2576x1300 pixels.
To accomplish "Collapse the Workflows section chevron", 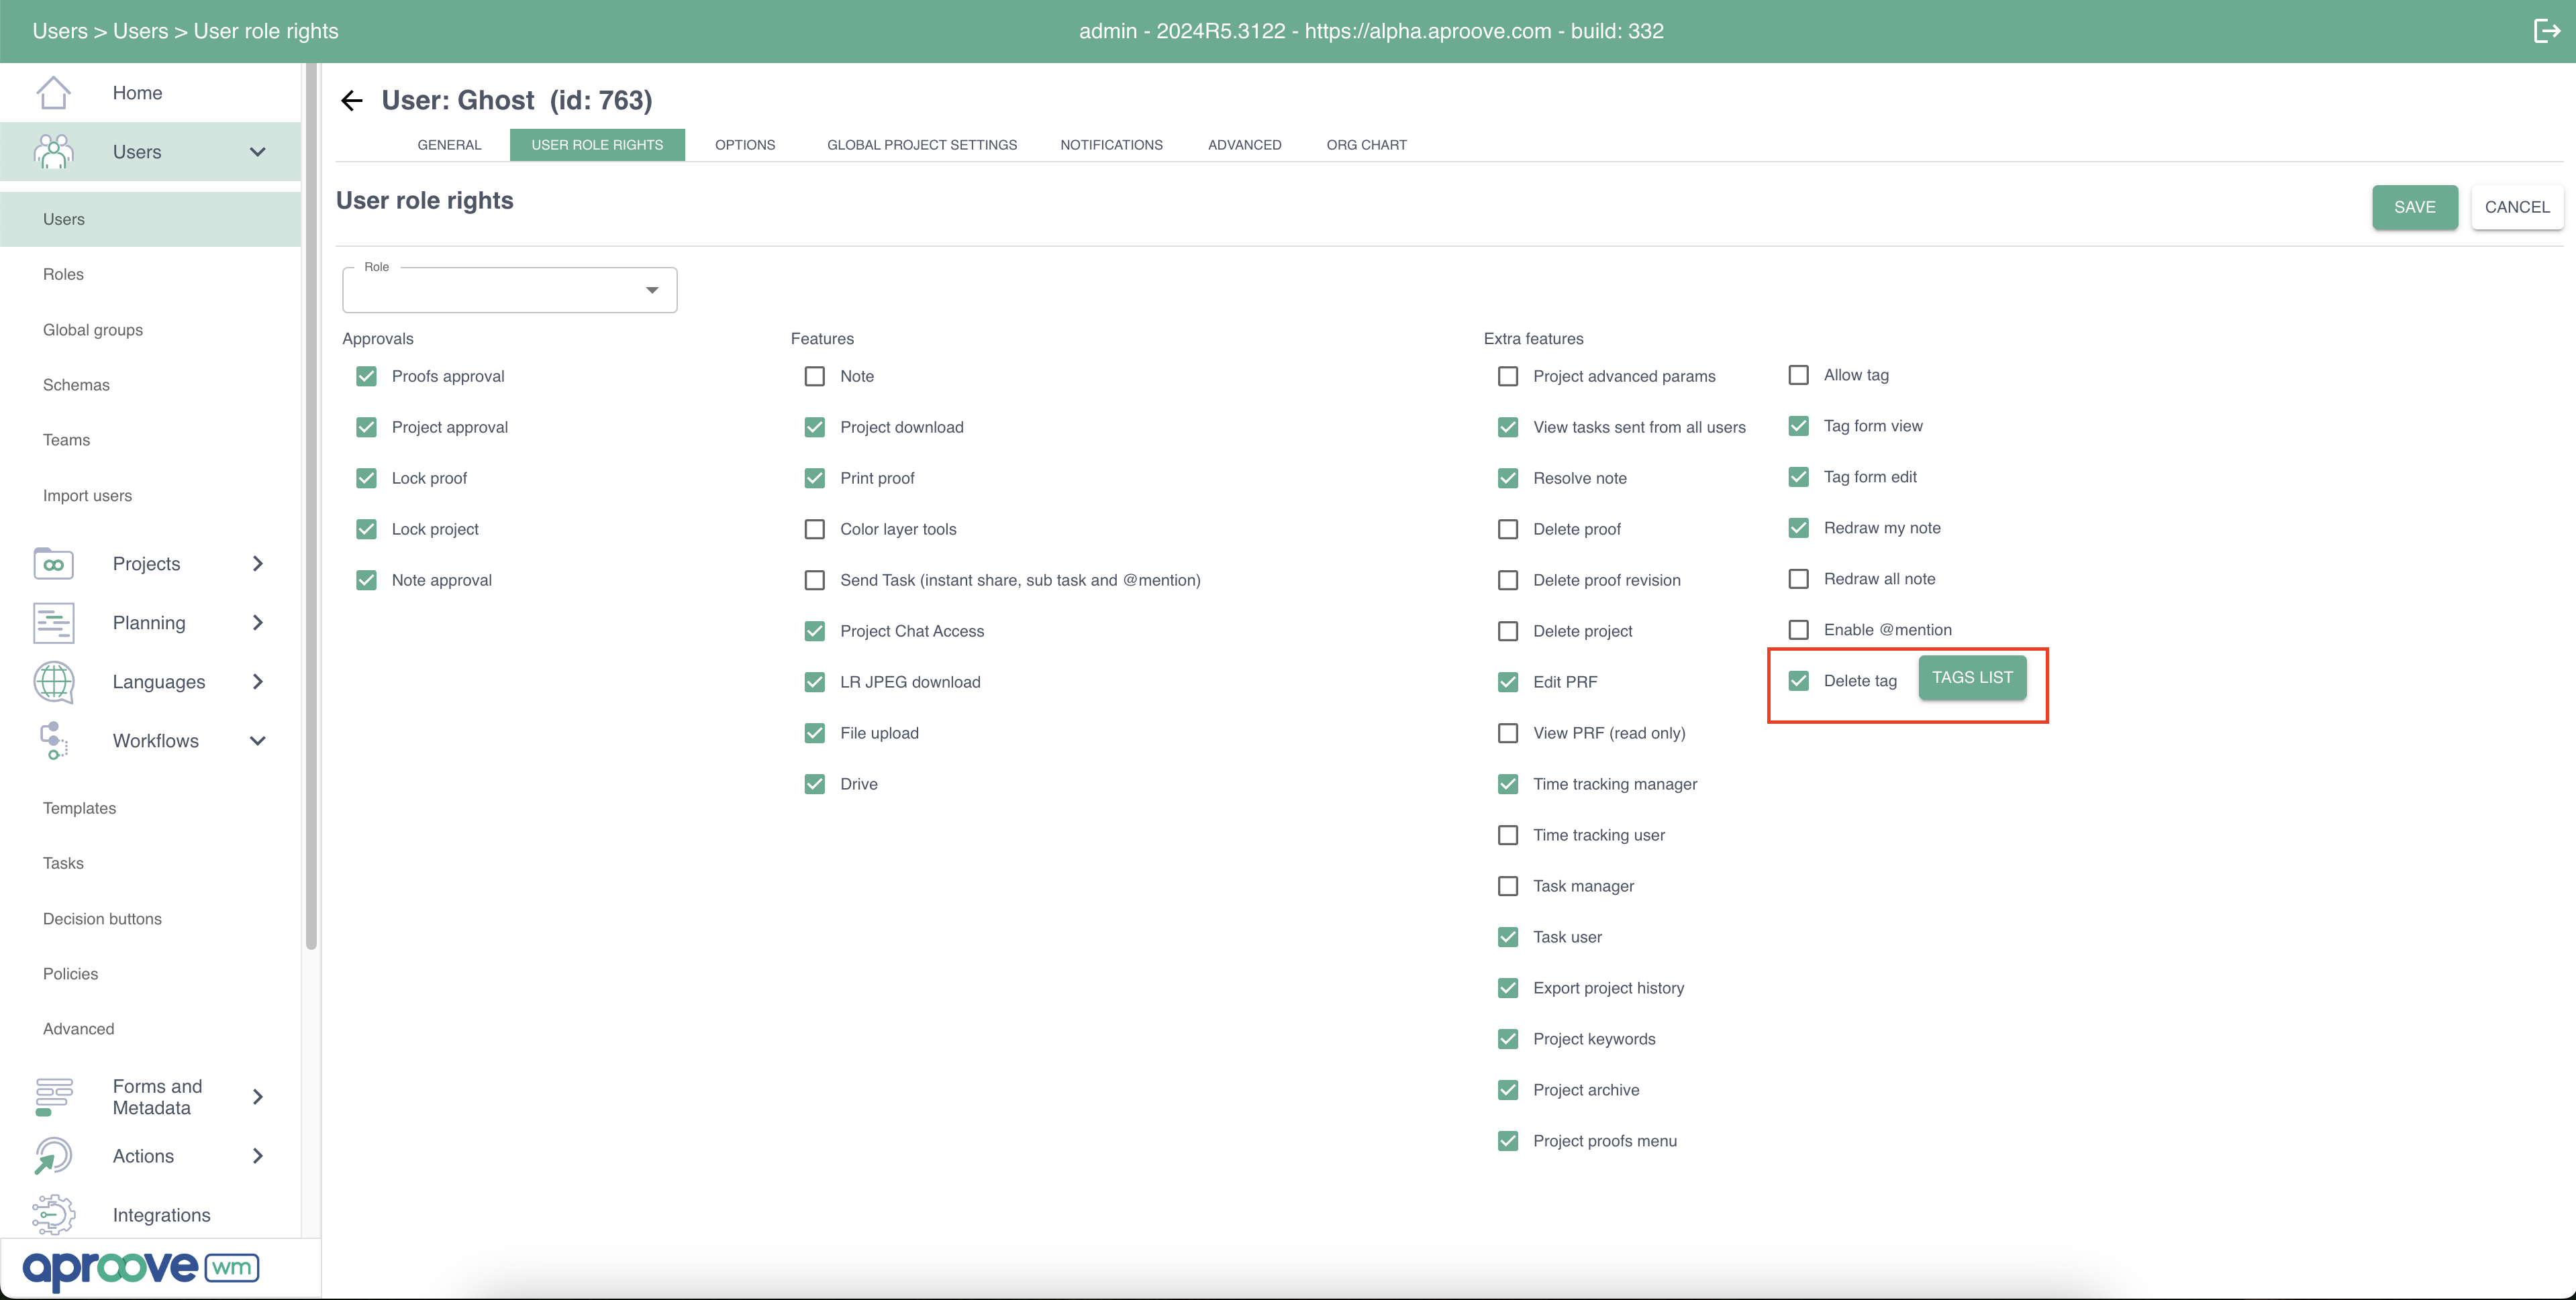I will click(x=257, y=741).
